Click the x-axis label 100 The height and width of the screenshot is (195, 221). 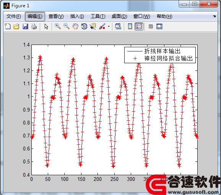point(64,179)
